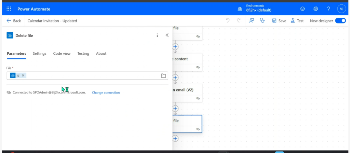Image resolution: width=350 pixels, height=153 pixels.
Task: Click the Redo arrow icon
Action: 239,21
